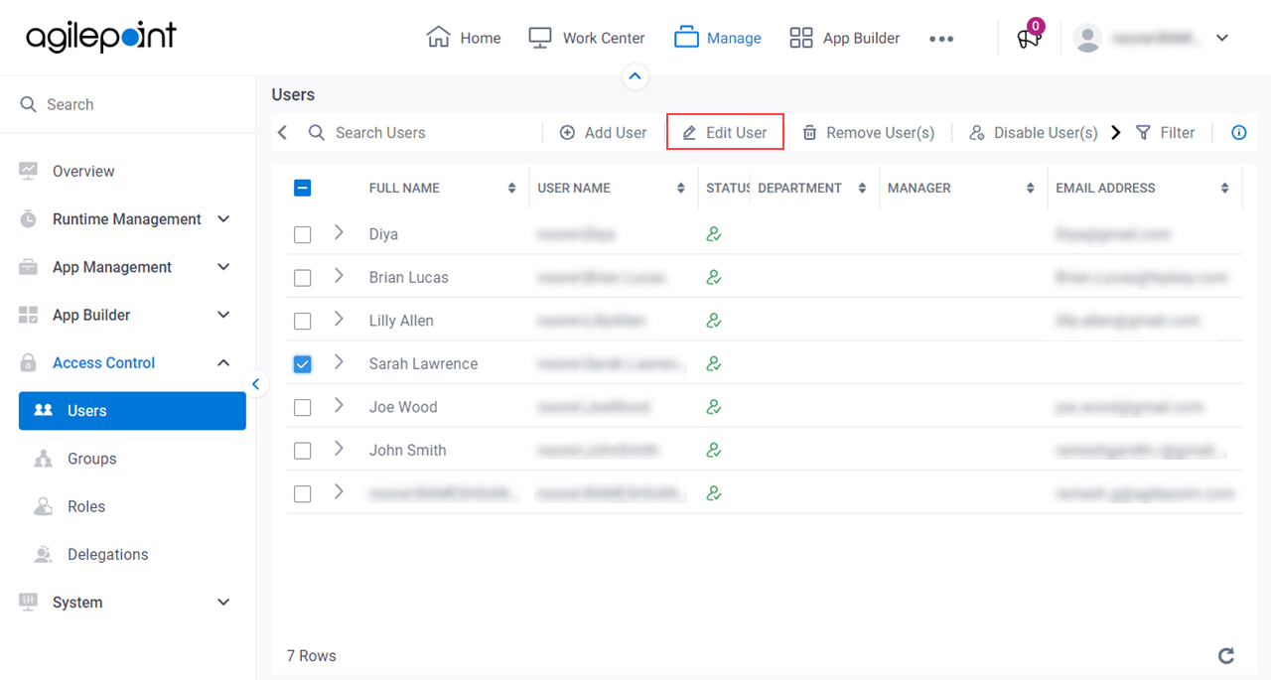Click the Groups icon in sidebar

pyautogui.click(x=43, y=459)
